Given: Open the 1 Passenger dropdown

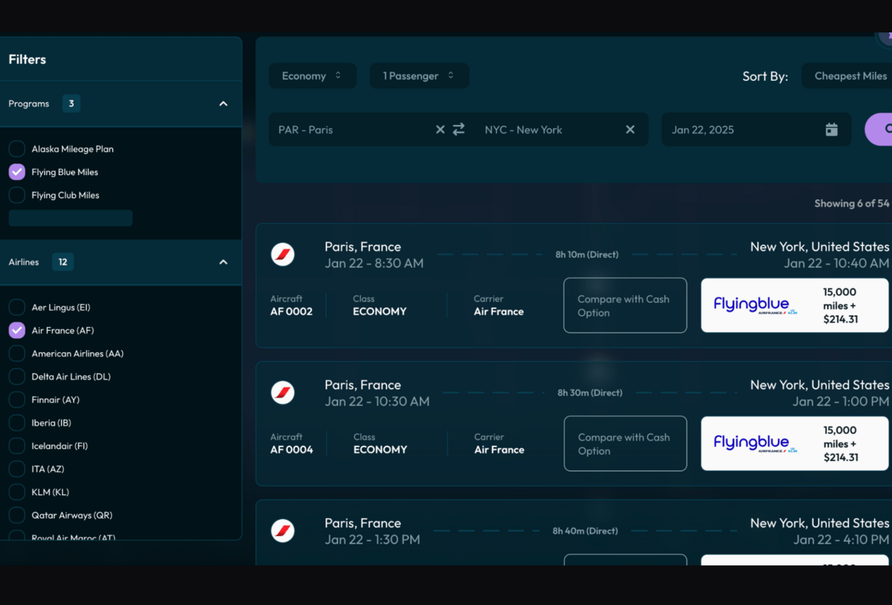Looking at the screenshot, I should [x=419, y=76].
